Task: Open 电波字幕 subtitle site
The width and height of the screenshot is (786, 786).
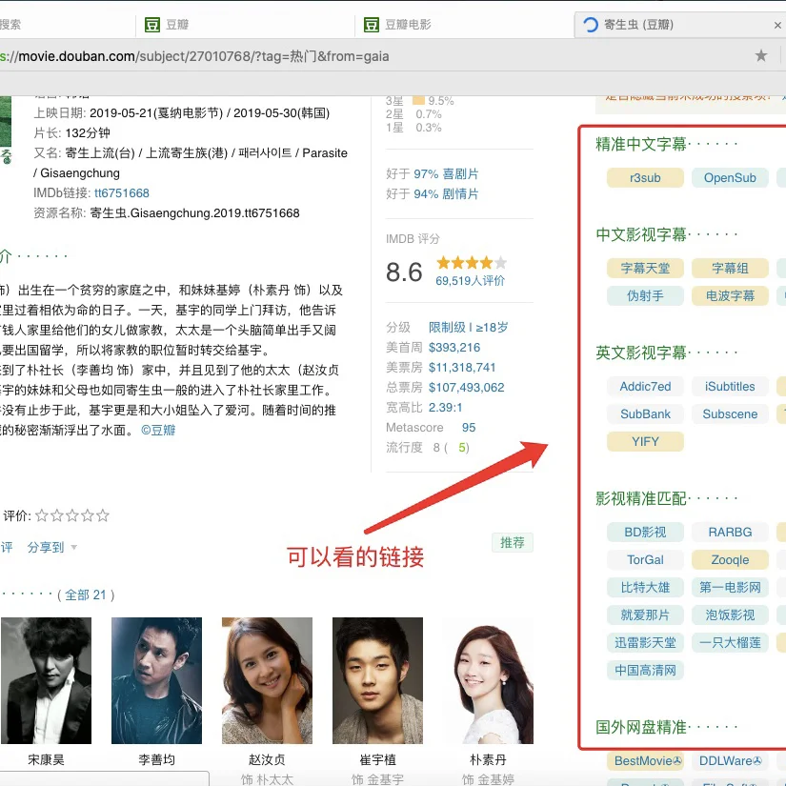Action: click(730, 295)
